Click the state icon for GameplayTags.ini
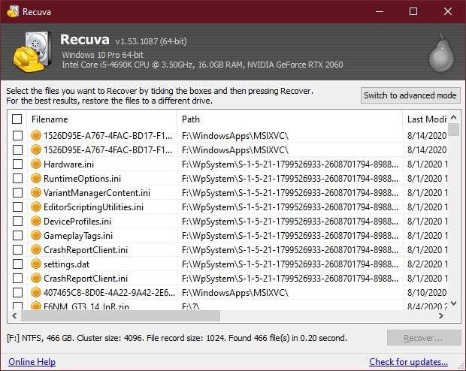Screen dimensions: 466x371 point(36,235)
